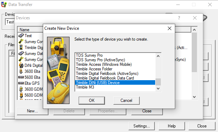Image resolution: width=218 pixels, height=132 pixels.
Task: Select second Survey Controller device icon
Action: (x=21, y=59)
